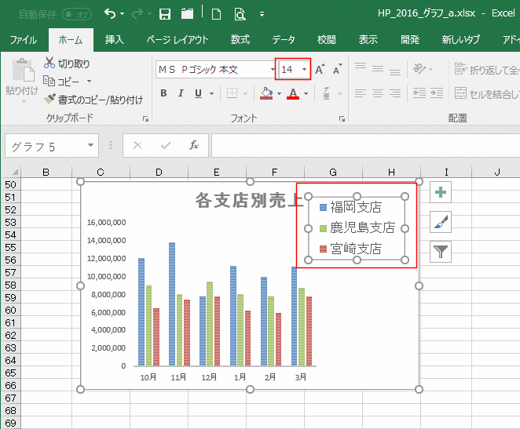
Task: Toggle Bold formatting
Action: pos(163,93)
